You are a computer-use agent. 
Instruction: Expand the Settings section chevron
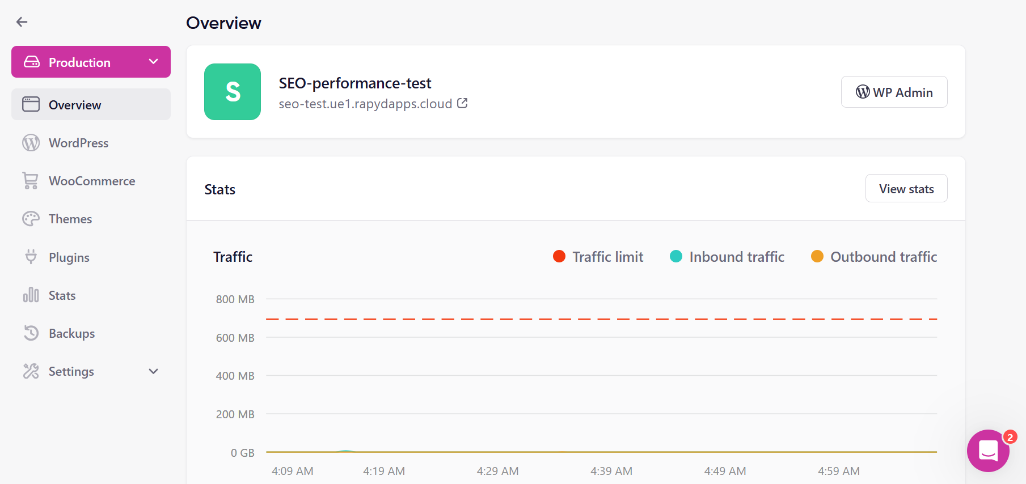(x=153, y=371)
